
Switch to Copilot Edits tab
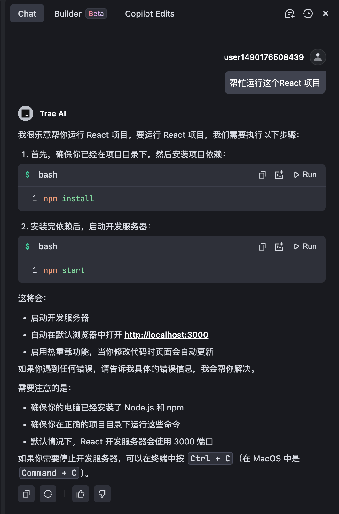pyautogui.click(x=150, y=14)
